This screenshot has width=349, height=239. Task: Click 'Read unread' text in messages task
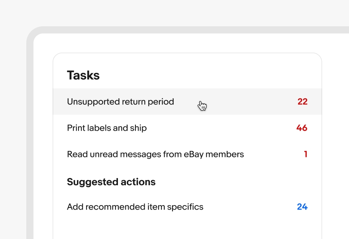click(x=90, y=154)
